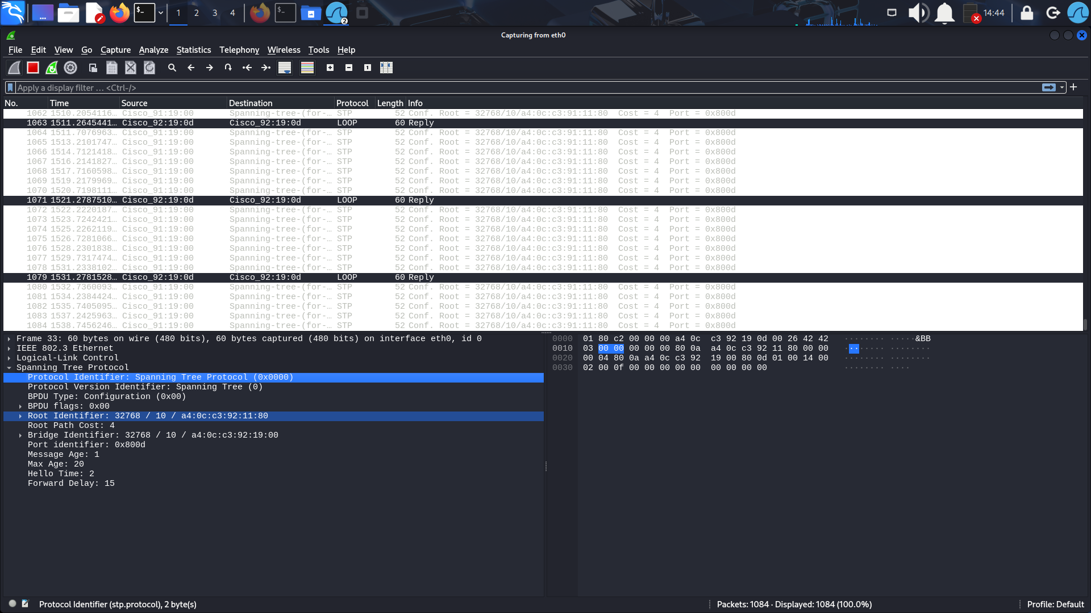The image size is (1091, 613).
Task: Restart the current capture with green fin icon
Action: (x=52, y=68)
